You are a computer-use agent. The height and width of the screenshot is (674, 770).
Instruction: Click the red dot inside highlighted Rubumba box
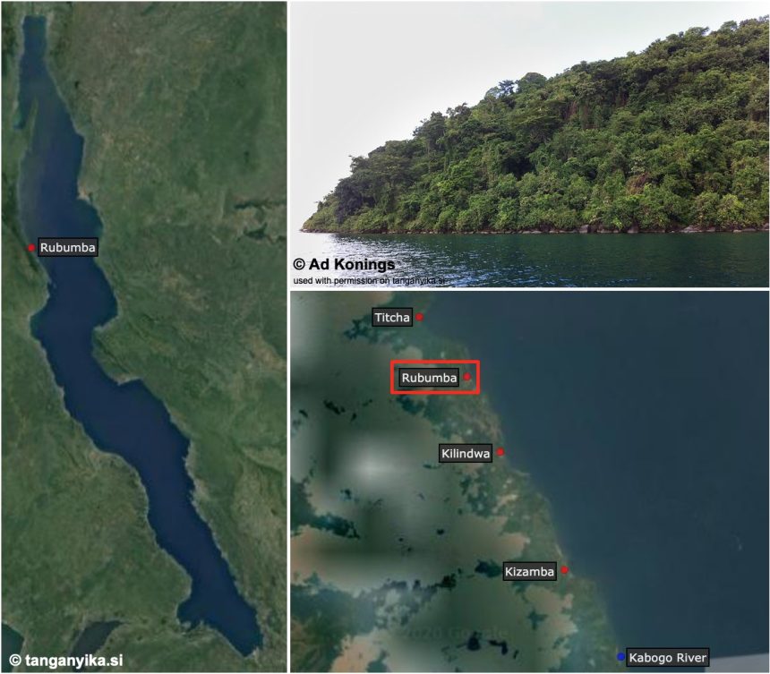(467, 377)
